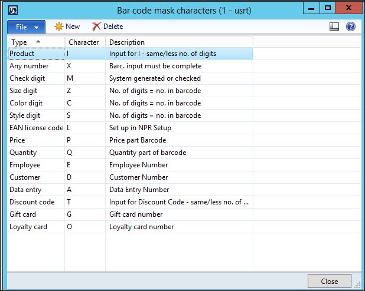Viewport: 365px width, 291px height.
Task: Click description 'Quantity part of barcode'
Action: click(x=148, y=153)
